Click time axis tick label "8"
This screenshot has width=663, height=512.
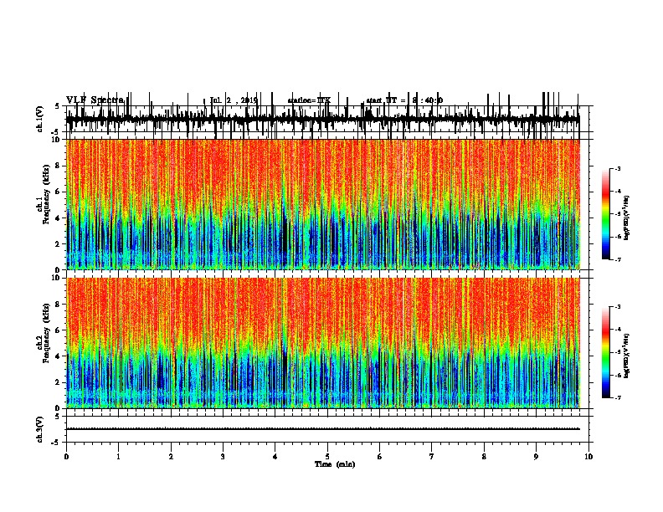[484, 457]
